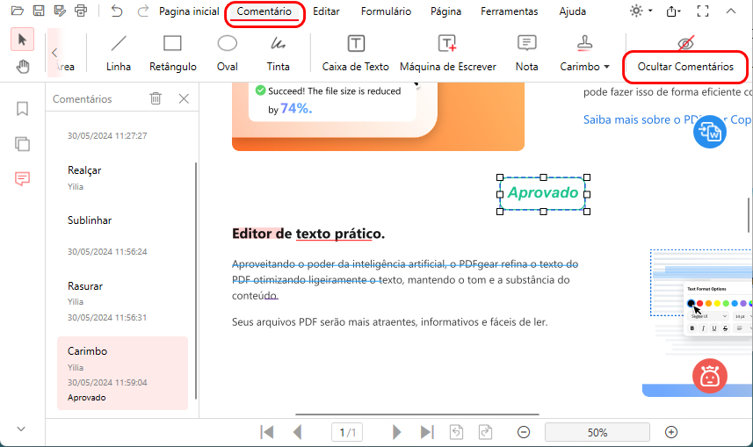
Task: Switch to the Comentário tab
Action: point(264,11)
